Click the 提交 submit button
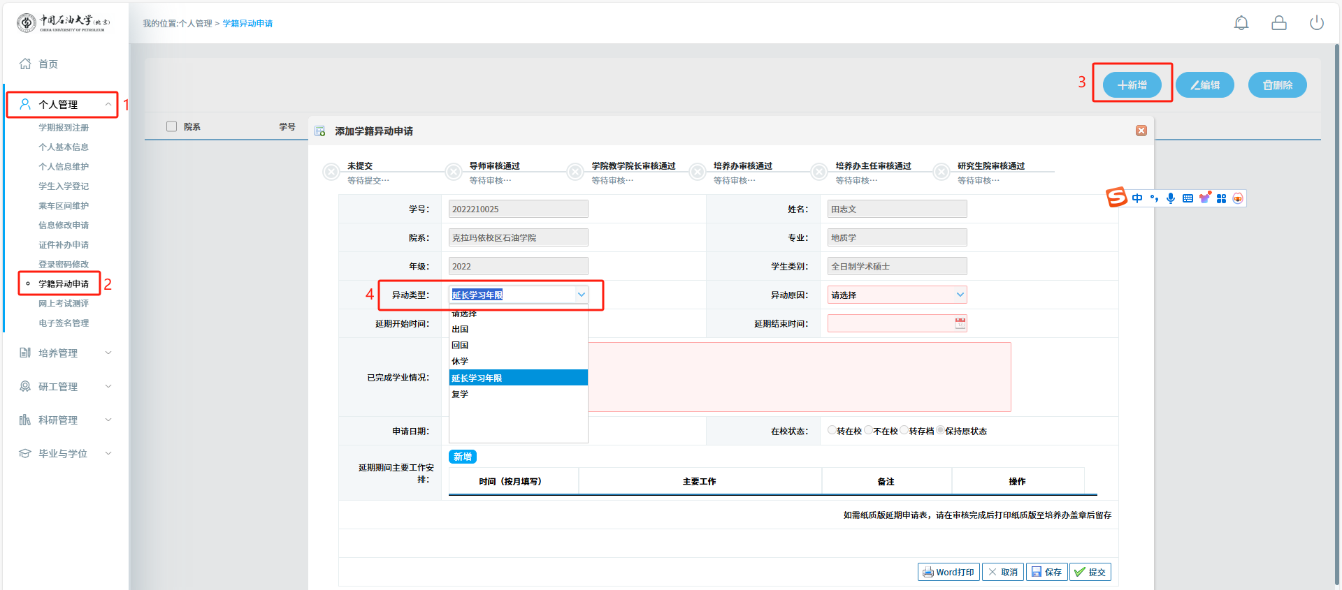1342x590 pixels. point(1090,572)
